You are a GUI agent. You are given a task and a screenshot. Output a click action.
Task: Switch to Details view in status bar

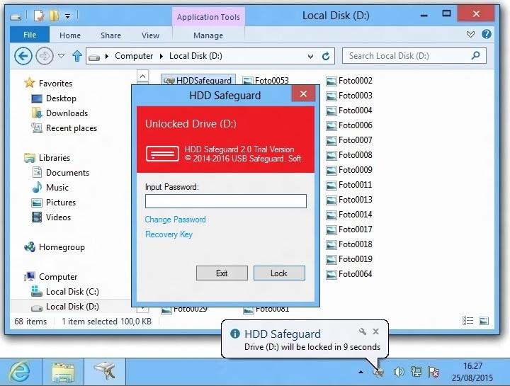pyautogui.click(x=467, y=321)
